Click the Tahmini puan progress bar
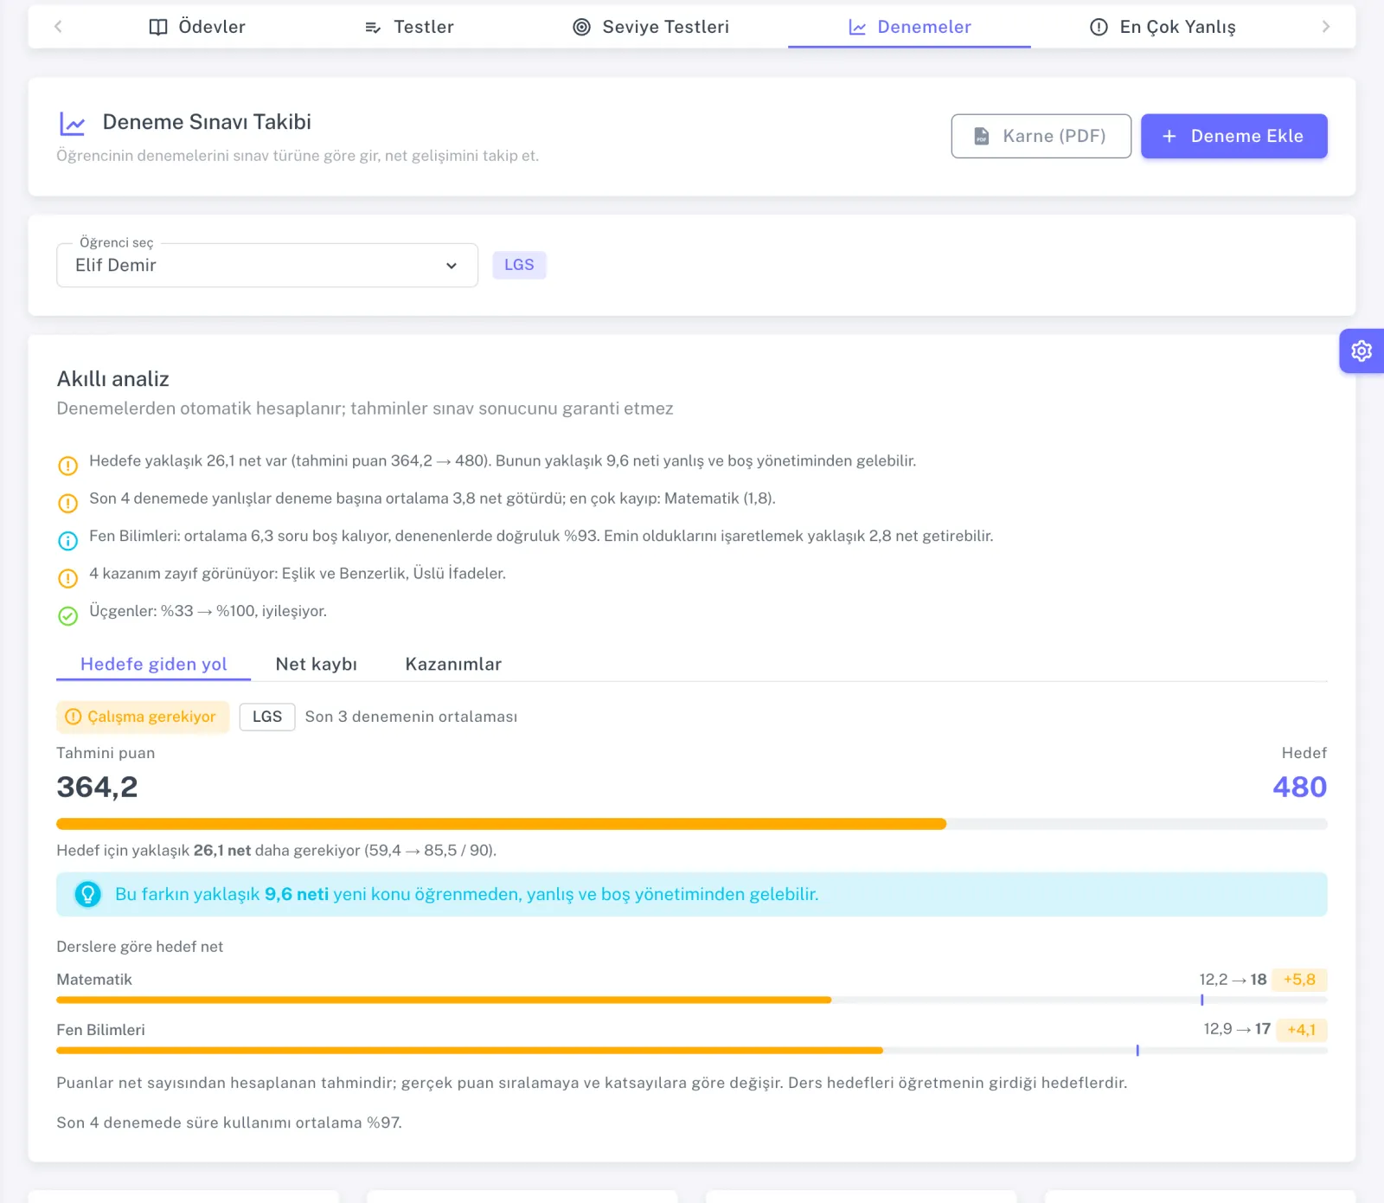This screenshot has height=1203, width=1384. (x=692, y=824)
